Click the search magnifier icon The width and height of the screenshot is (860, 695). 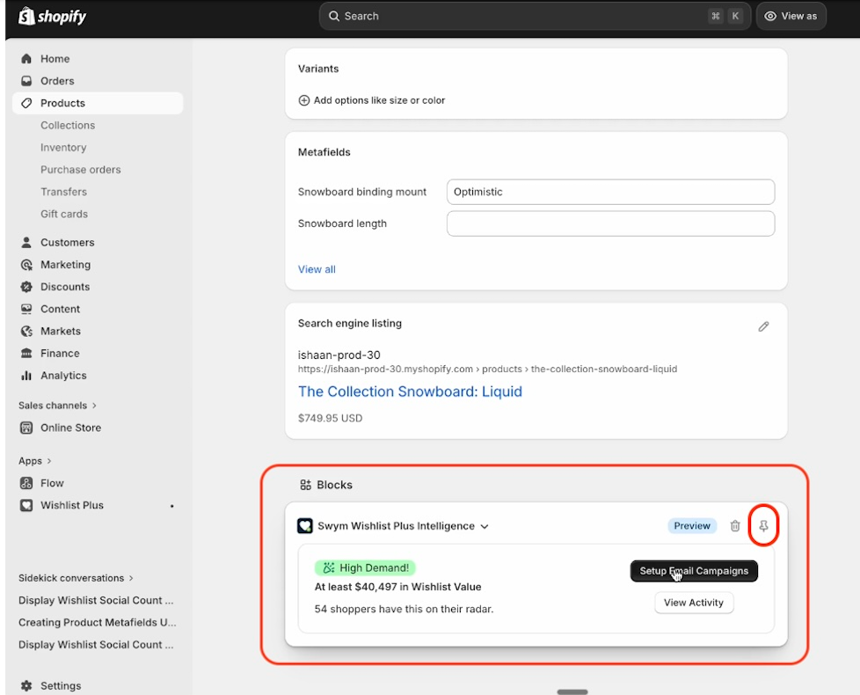(x=333, y=17)
